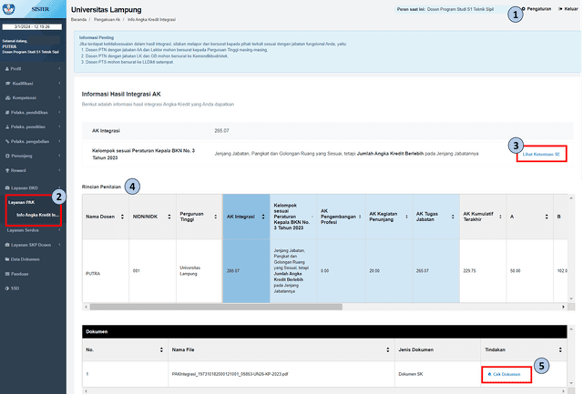The image size is (583, 394).
Task: Expand the Penunjang menu chevron
Action: pos(59,156)
